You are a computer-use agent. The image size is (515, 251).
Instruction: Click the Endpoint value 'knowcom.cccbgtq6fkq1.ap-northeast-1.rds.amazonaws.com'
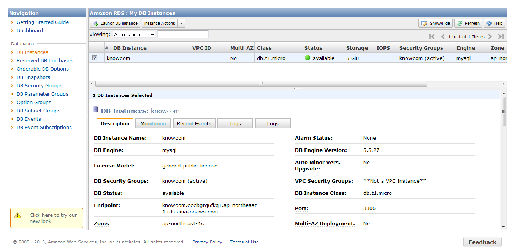pyautogui.click(x=210, y=208)
